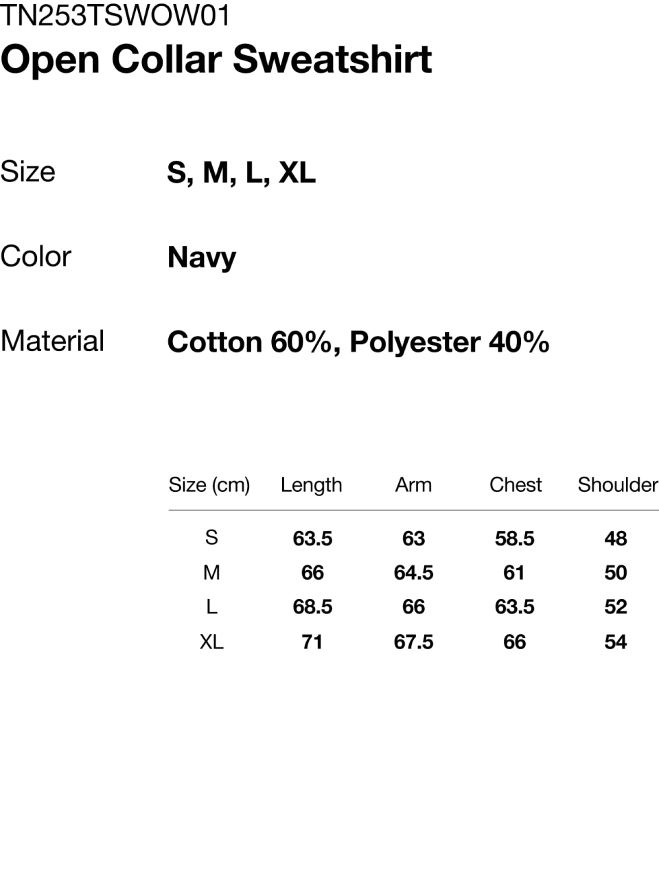Click the Size (cm) column header
The width and height of the screenshot is (659, 880).
coord(209,485)
